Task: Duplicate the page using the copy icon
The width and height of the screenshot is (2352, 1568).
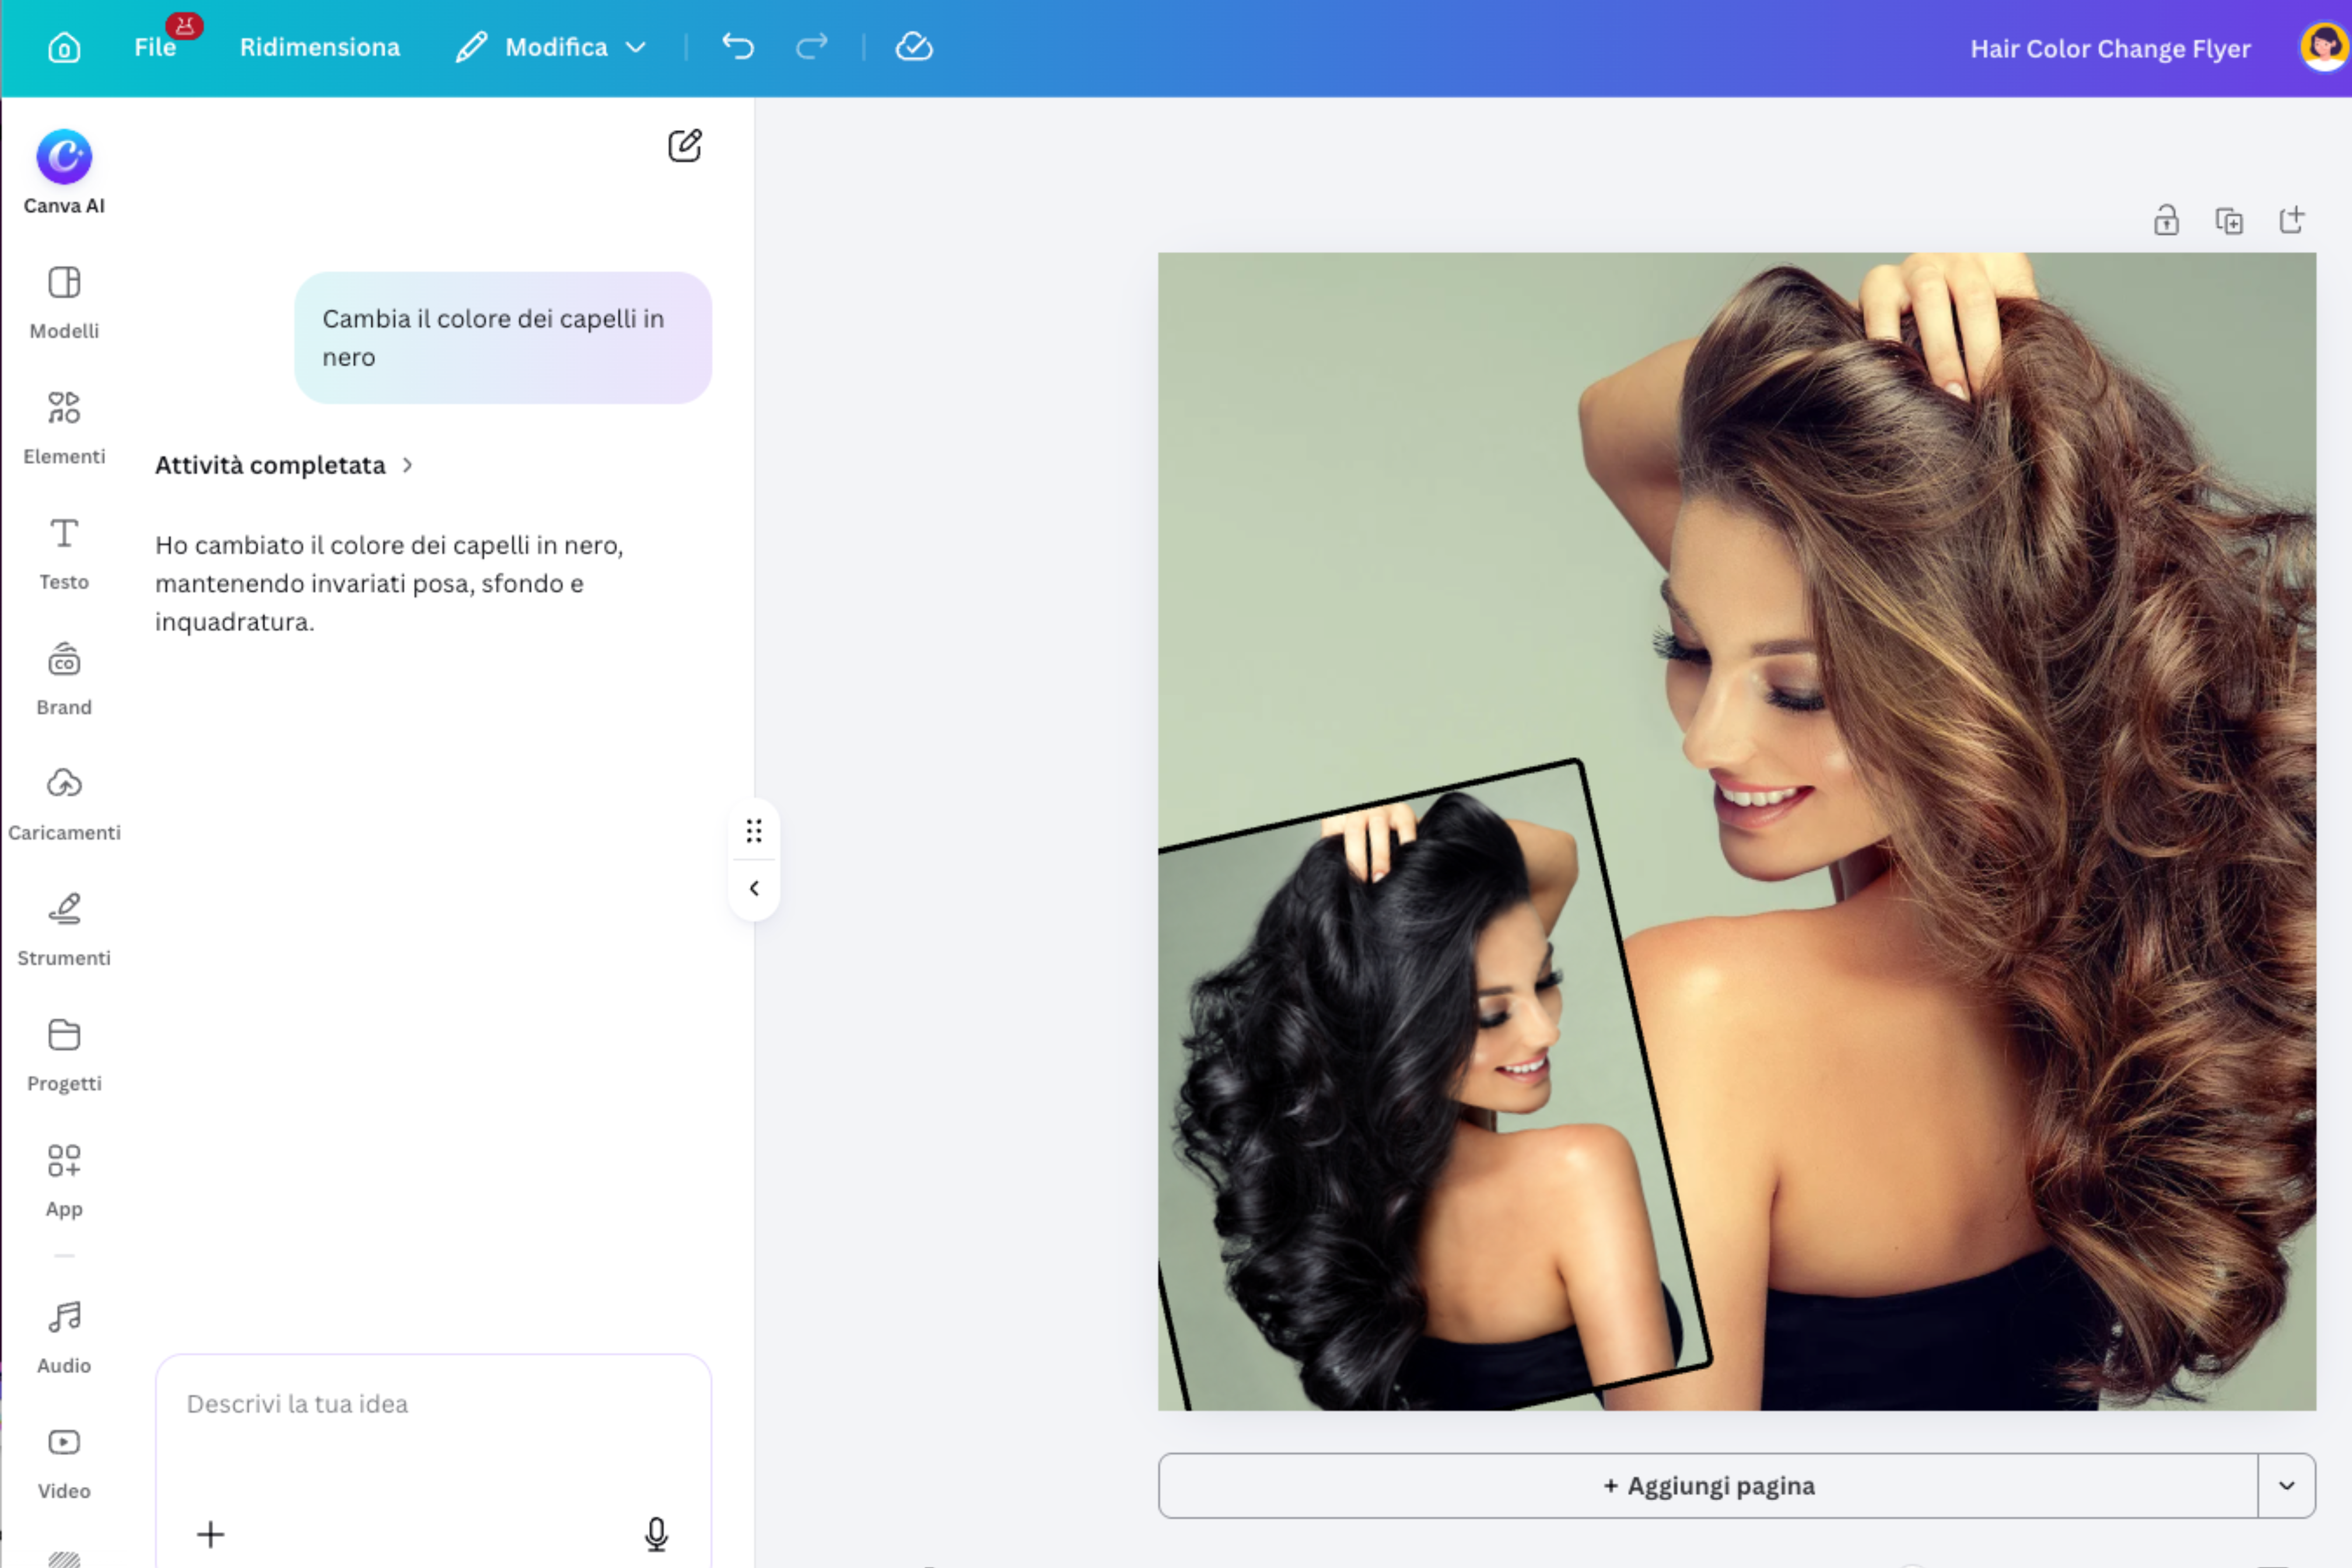Action: 2229,220
